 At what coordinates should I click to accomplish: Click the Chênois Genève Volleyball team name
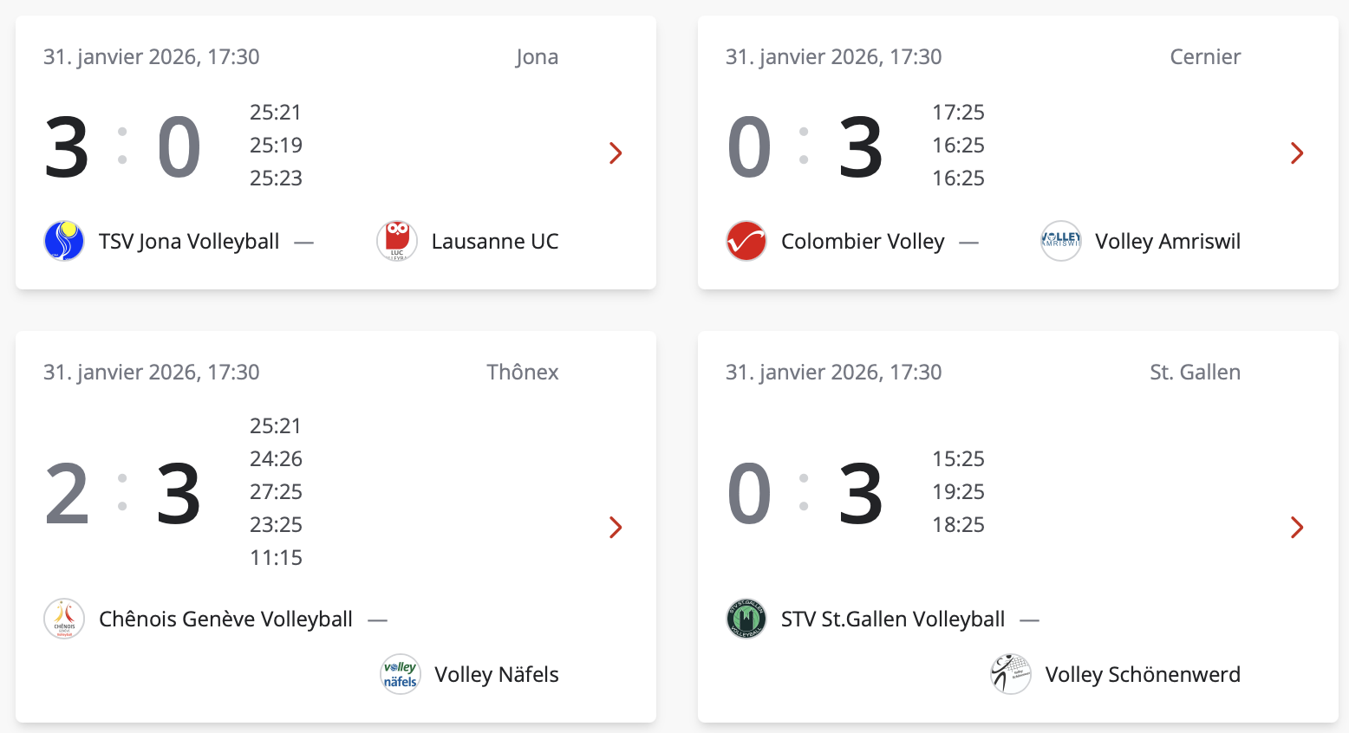[x=225, y=619]
